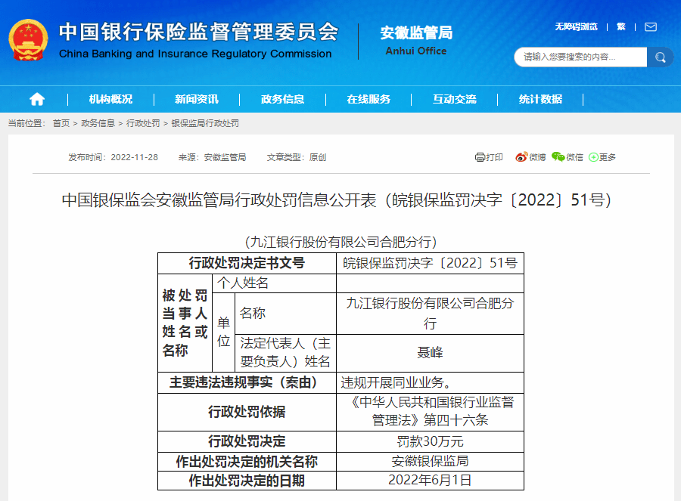
Task: Open the 机构概况 menu
Action: [x=110, y=99]
